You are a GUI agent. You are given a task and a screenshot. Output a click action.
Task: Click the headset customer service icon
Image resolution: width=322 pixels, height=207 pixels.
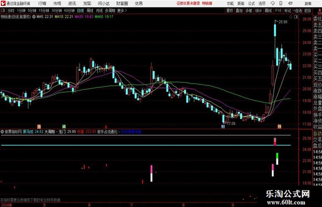[x=273, y=3]
